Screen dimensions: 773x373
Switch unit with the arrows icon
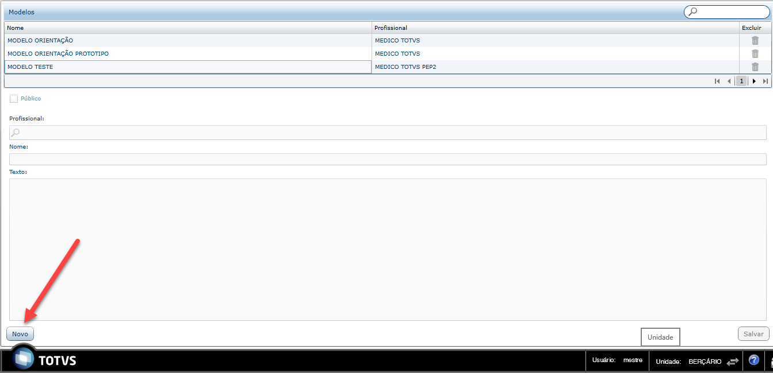tap(732, 362)
